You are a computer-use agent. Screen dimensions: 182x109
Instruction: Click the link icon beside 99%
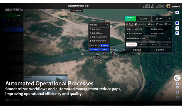pyautogui.click(x=149, y=24)
